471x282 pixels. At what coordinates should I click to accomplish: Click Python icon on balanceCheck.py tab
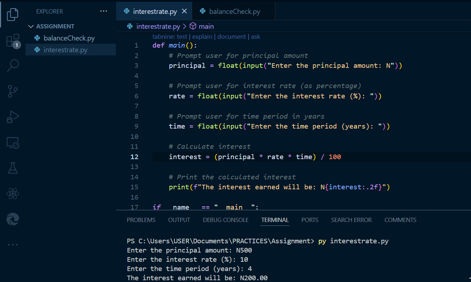point(202,11)
